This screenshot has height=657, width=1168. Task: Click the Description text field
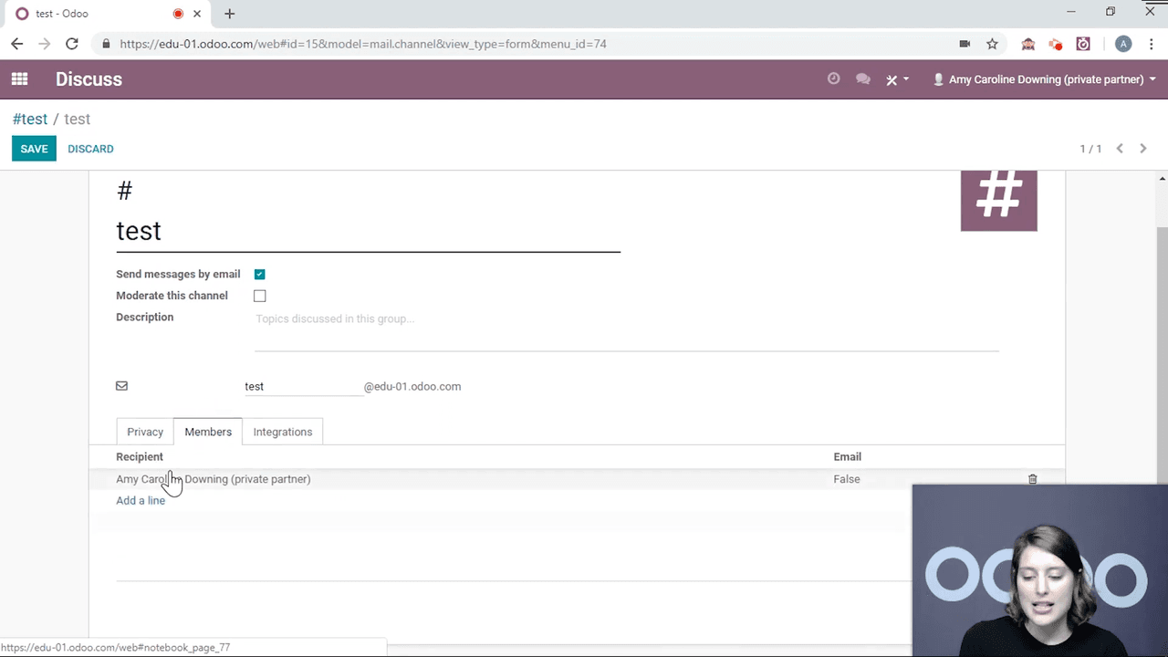[x=626, y=328]
